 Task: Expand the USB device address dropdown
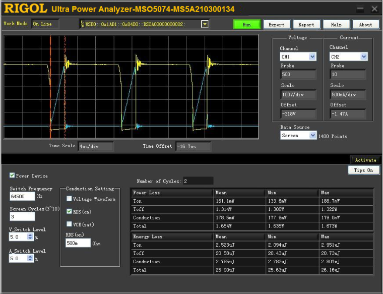pyautogui.click(x=205, y=24)
